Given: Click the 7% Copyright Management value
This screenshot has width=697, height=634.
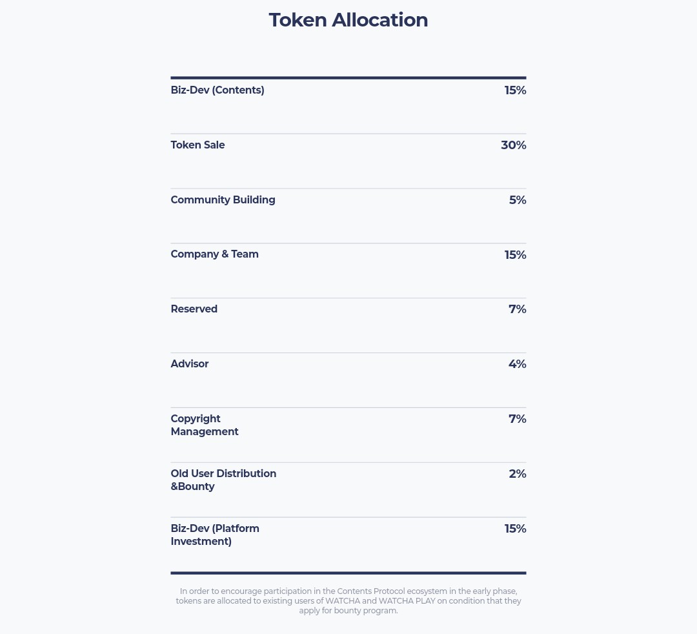Looking at the screenshot, I should (x=518, y=419).
